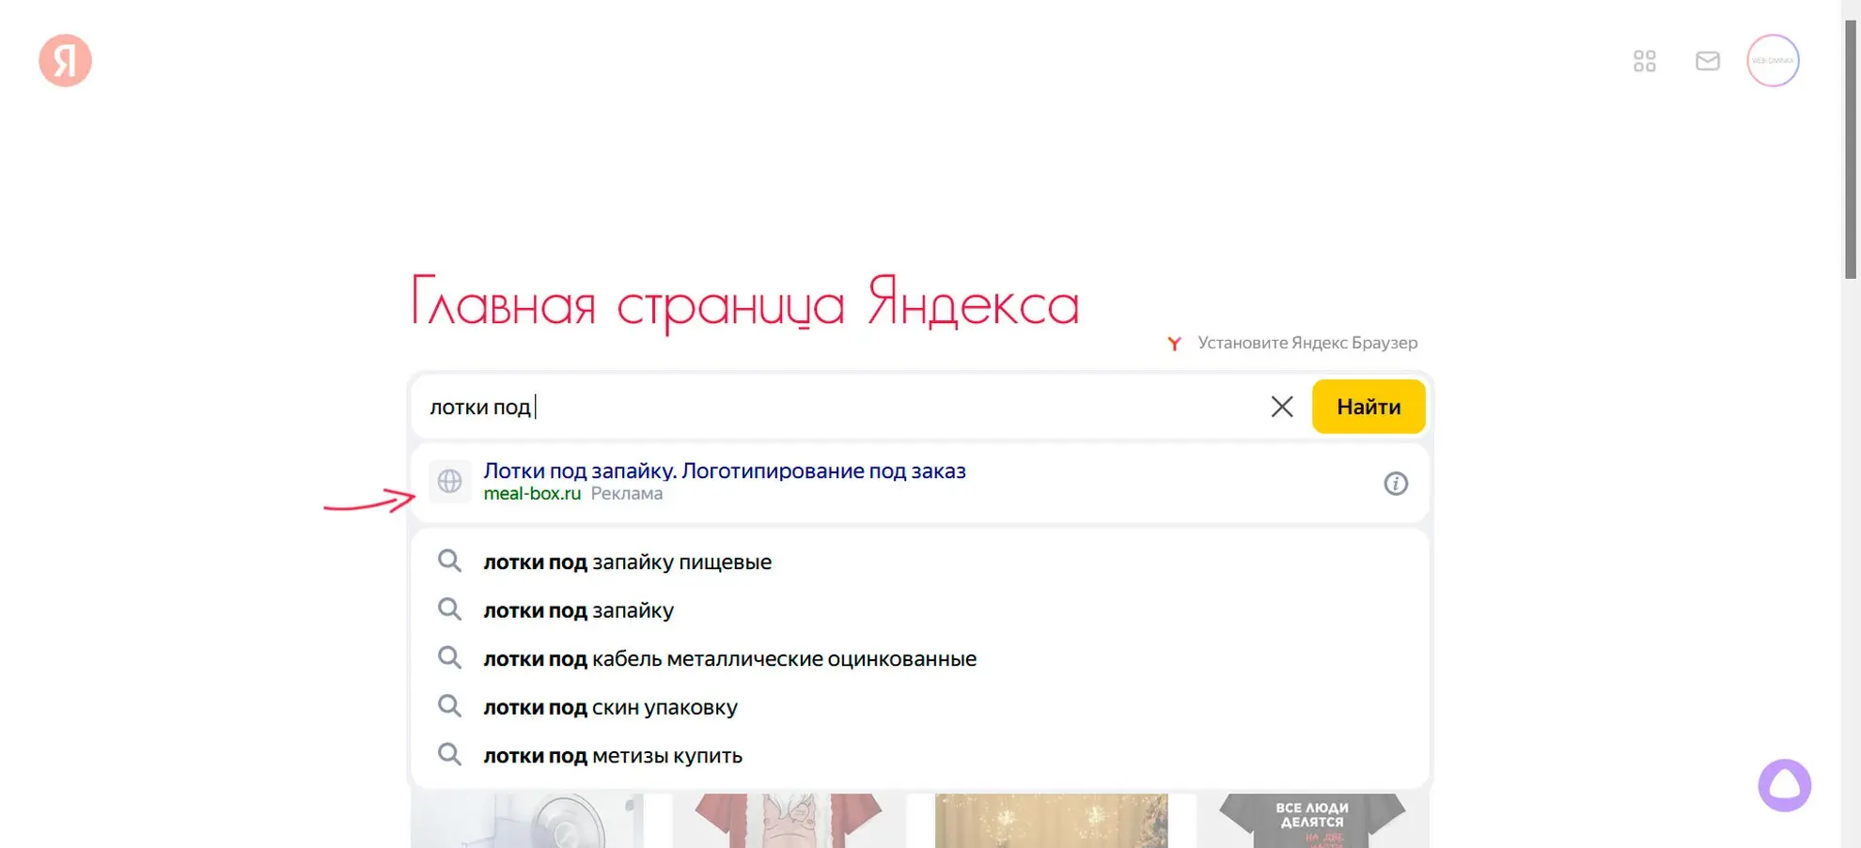Screen dimensions: 1861x848
Task: Choose suggestion 'лотки под метизы купить'
Action: coord(613,756)
